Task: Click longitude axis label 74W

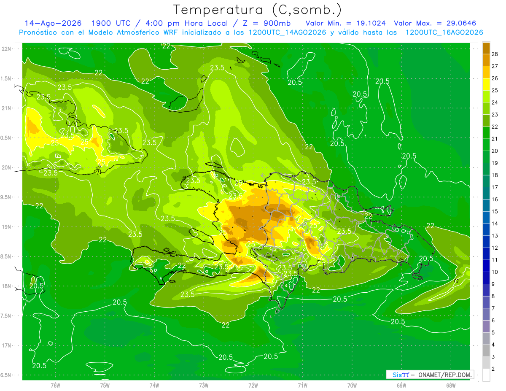Action: pos(154,386)
